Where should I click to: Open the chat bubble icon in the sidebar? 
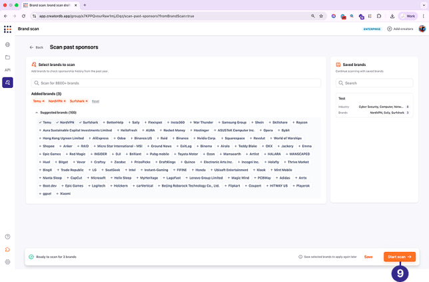7,249
